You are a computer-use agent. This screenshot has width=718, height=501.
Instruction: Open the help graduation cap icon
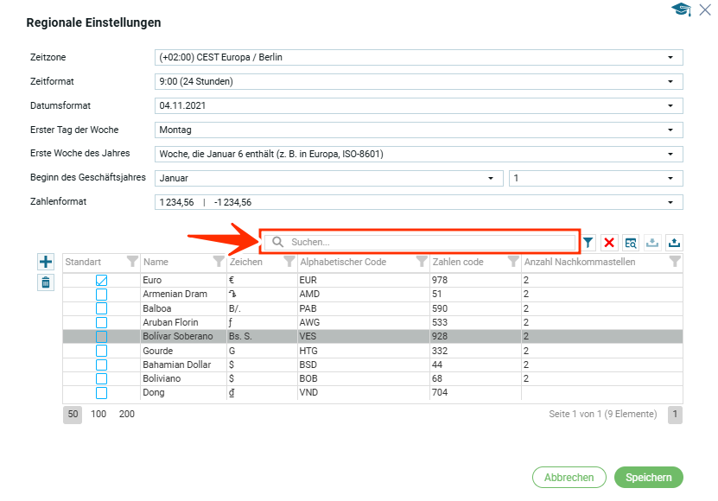pyautogui.click(x=681, y=10)
